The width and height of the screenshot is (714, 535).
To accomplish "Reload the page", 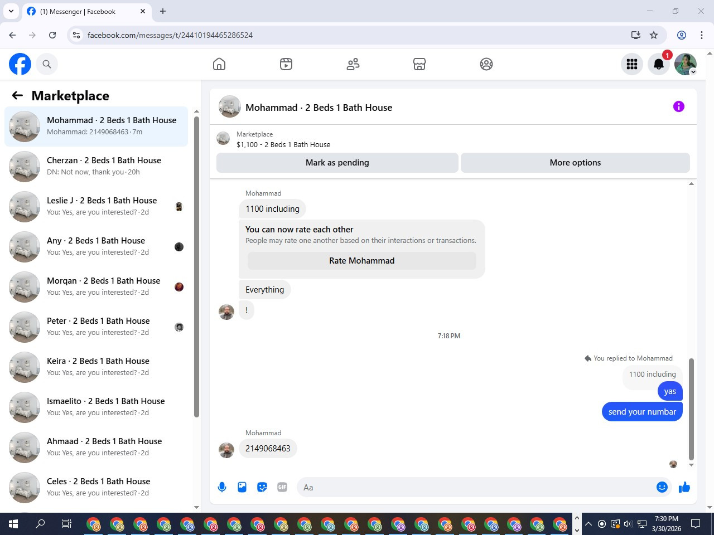I will point(52,35).
